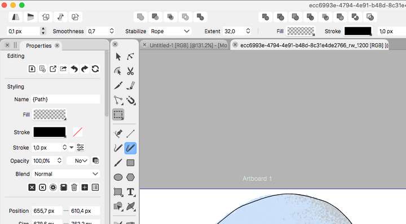Select the Rectangle shape tool
406x224 pixels.
pos(130,163)
